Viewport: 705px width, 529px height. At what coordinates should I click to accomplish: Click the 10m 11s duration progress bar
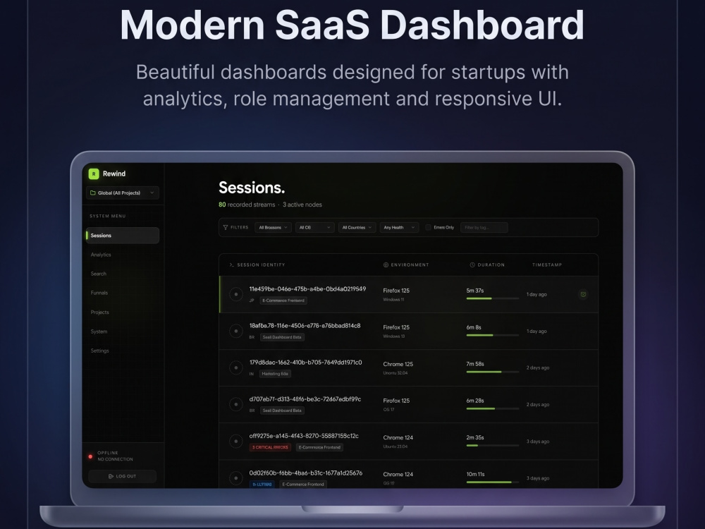coord(492,482)
